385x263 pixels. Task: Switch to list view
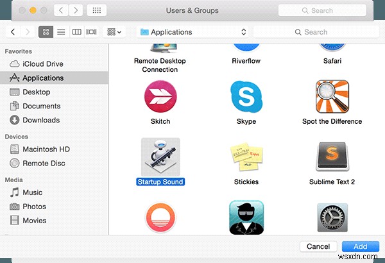click(x=61, y=32)
